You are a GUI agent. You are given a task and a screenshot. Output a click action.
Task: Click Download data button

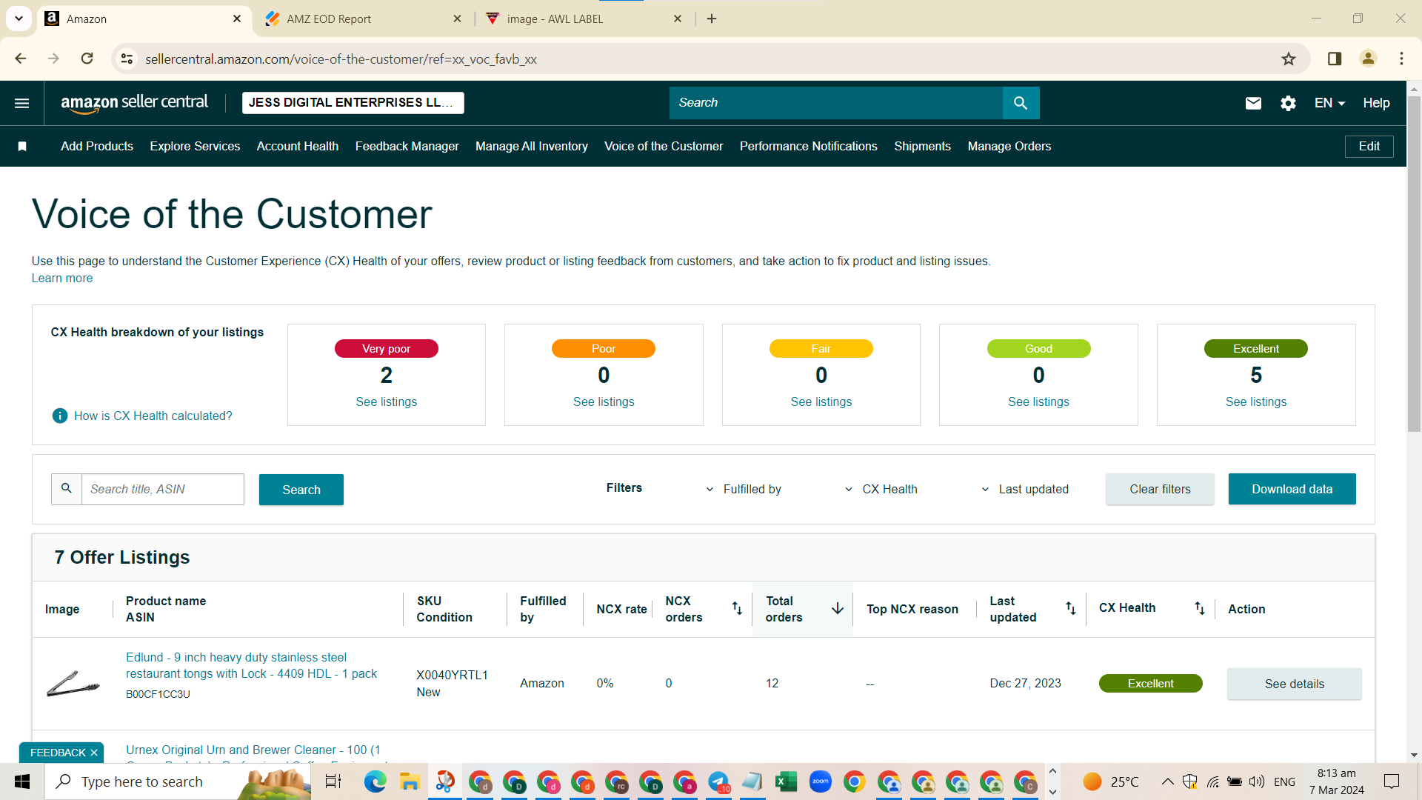(x=1292, y=489)
